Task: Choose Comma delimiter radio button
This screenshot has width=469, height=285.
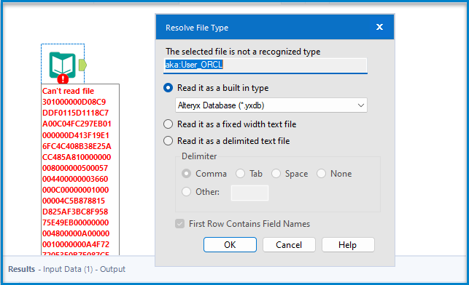Action: pyautogui.click(x=186, y=174)
